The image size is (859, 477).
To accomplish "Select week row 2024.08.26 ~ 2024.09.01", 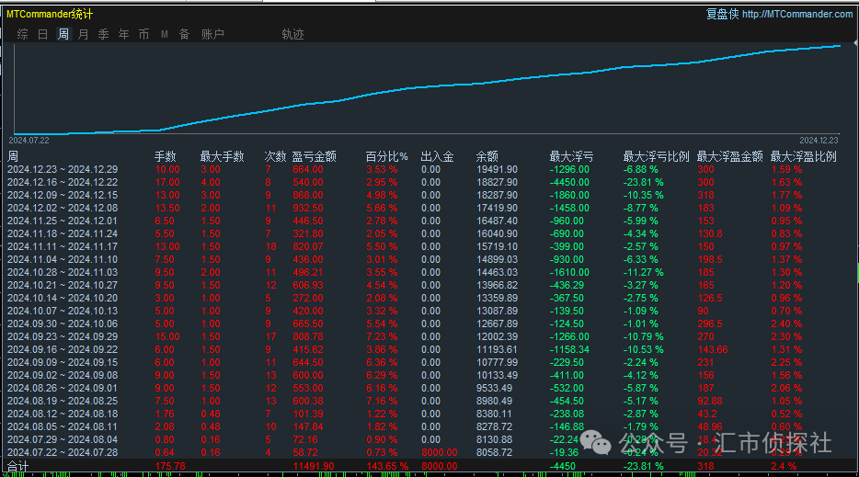I will click(x=429, y=388).
